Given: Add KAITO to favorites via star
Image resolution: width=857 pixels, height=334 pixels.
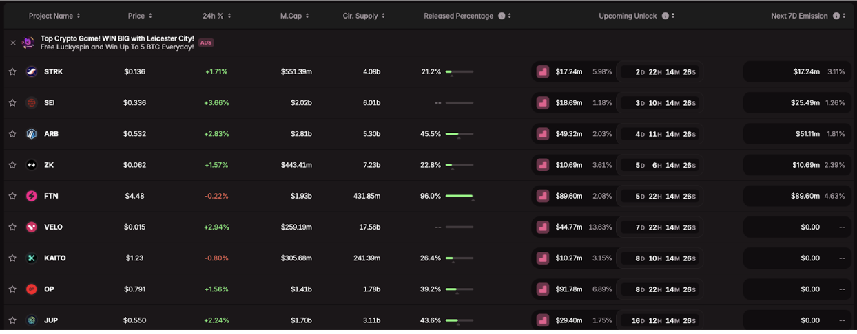Looking at the screenshot, I should [12, 258].
